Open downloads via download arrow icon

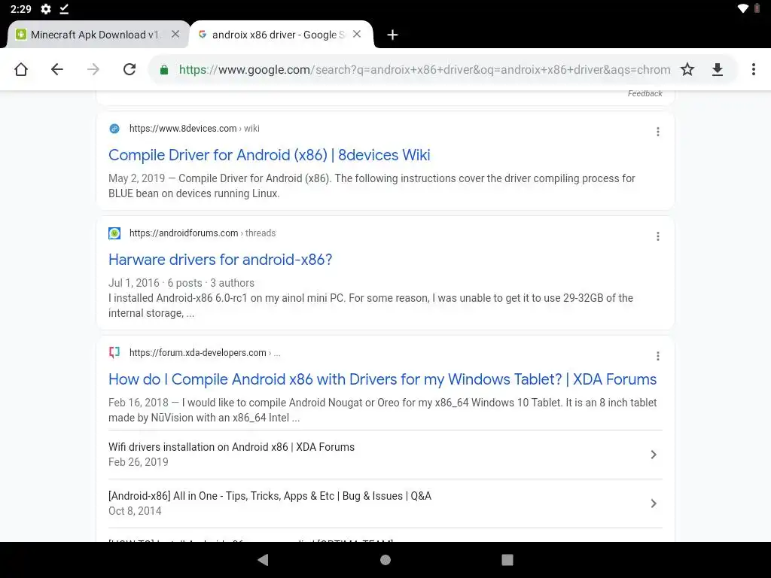pos(718,69)
